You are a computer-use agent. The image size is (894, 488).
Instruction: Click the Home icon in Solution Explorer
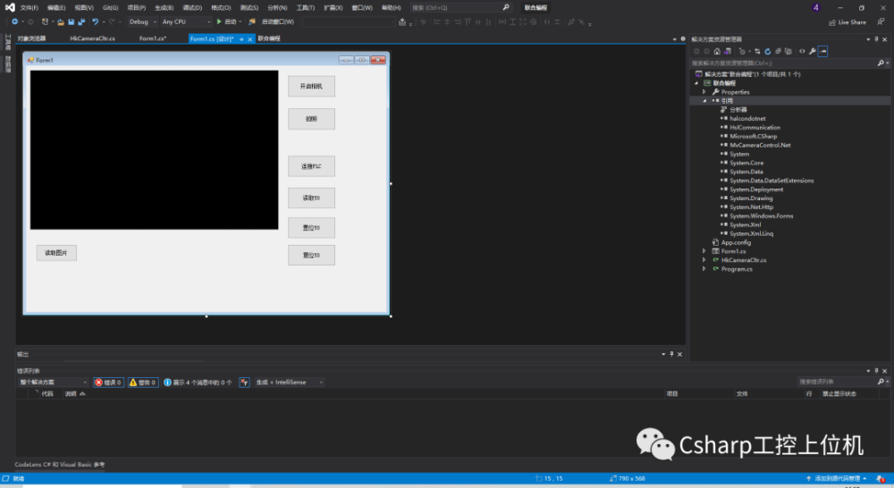pyautogui.click(x=717, y=51)
